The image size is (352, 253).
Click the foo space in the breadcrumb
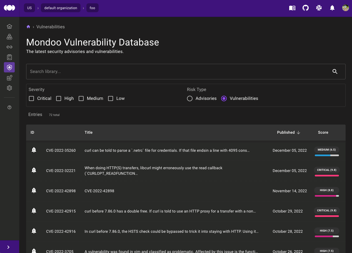(x=92, y=8)
